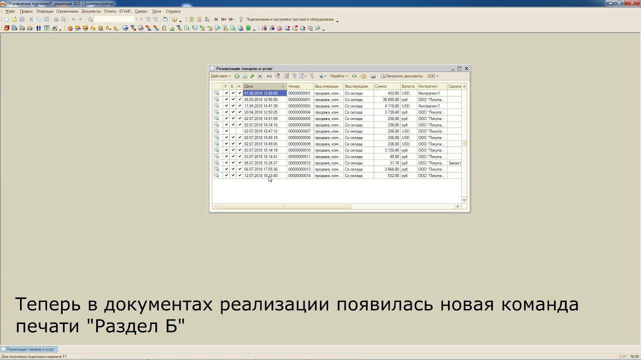
Task: Open the Действия dropdown menu
Action: [x=220, y=76]
